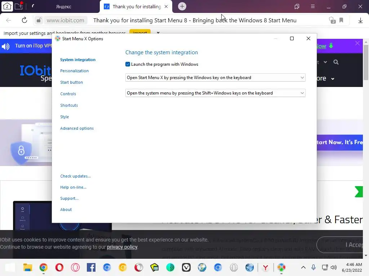Switch to the Яндекс tab
This screenshot has width=369, height=276.
63,6
